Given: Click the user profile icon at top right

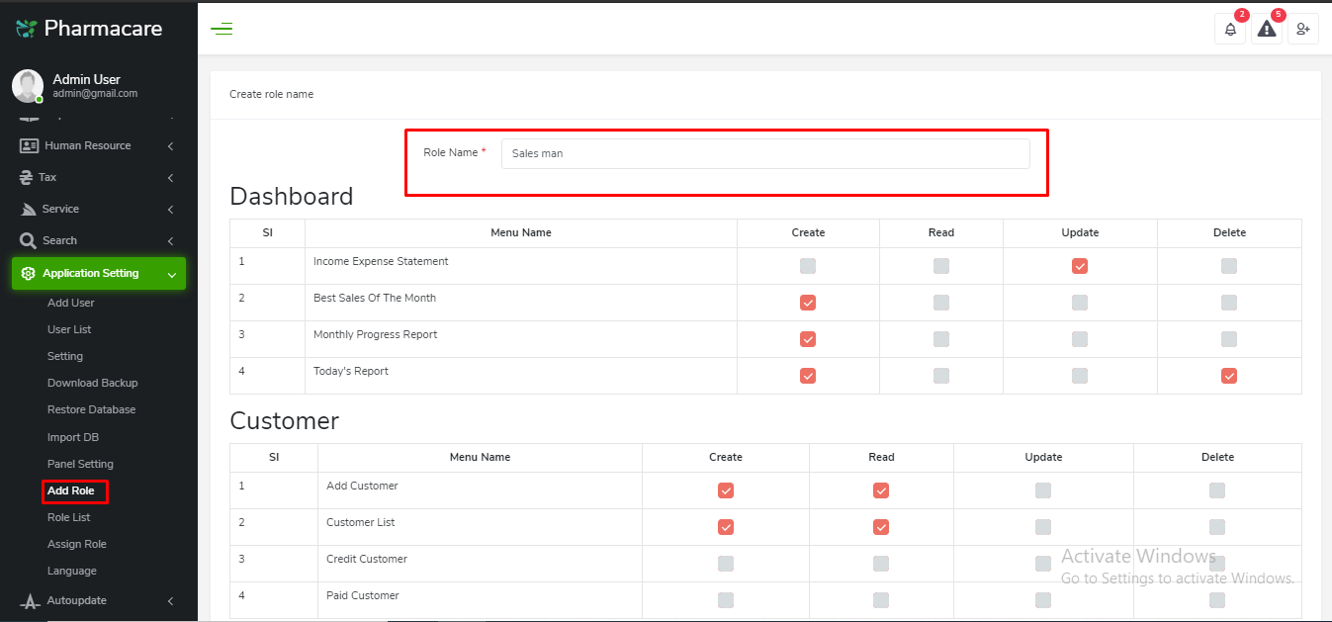Looking at the screenshot, I should (x=1303, y=30).
